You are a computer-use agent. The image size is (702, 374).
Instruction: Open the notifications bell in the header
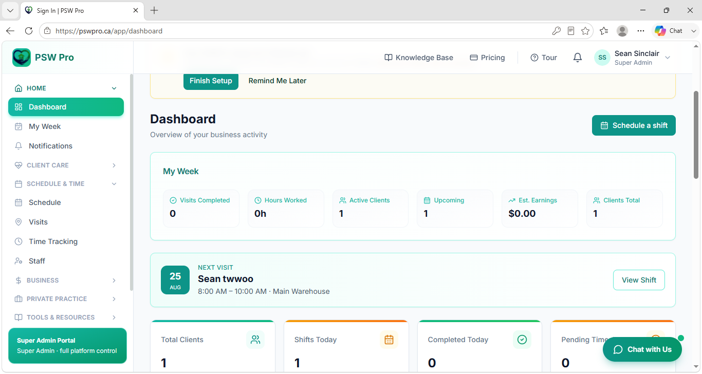tap(578, 58)
